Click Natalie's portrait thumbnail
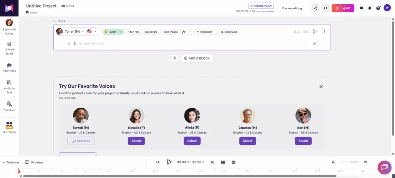The width and height of the screenshot is (395, 178). (x=136, y=116)
